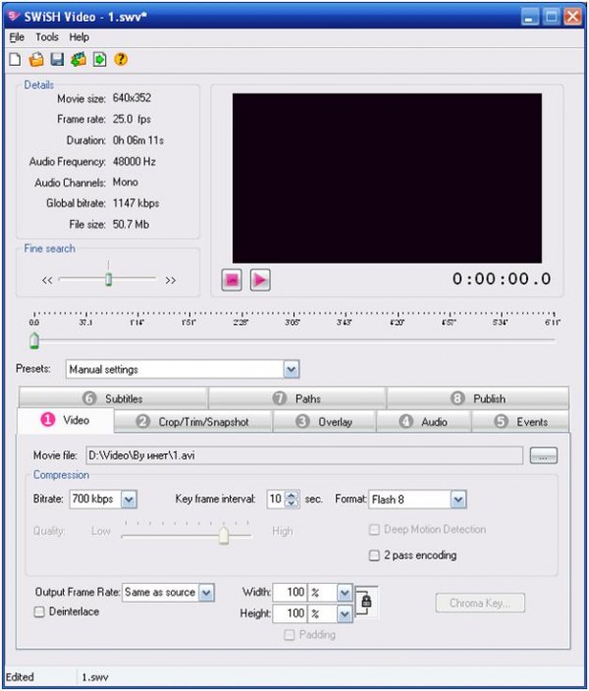Click the Movie file path field
This screenshot has width=589, height=691.
click(x=304, y=455)
